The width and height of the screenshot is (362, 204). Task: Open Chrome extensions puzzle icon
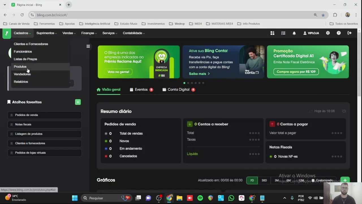(x=335, y=15)
